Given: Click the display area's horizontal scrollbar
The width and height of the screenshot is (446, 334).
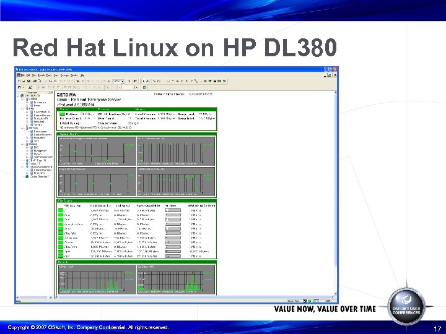Looking at the screenshot, I should 195,297.
